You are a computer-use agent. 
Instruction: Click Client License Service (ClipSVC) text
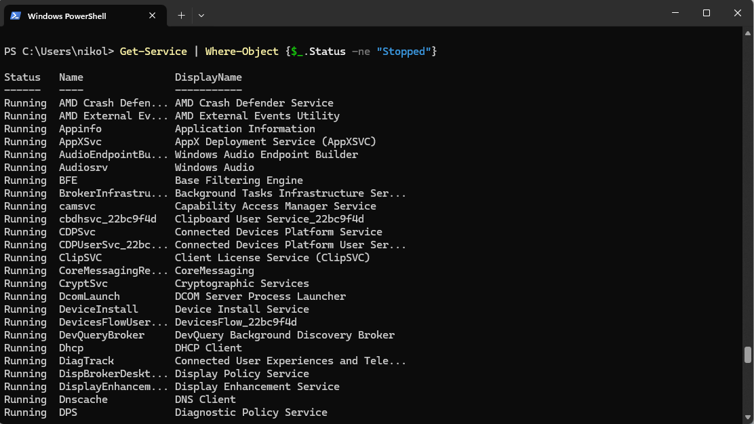click(x=272, y=258)
